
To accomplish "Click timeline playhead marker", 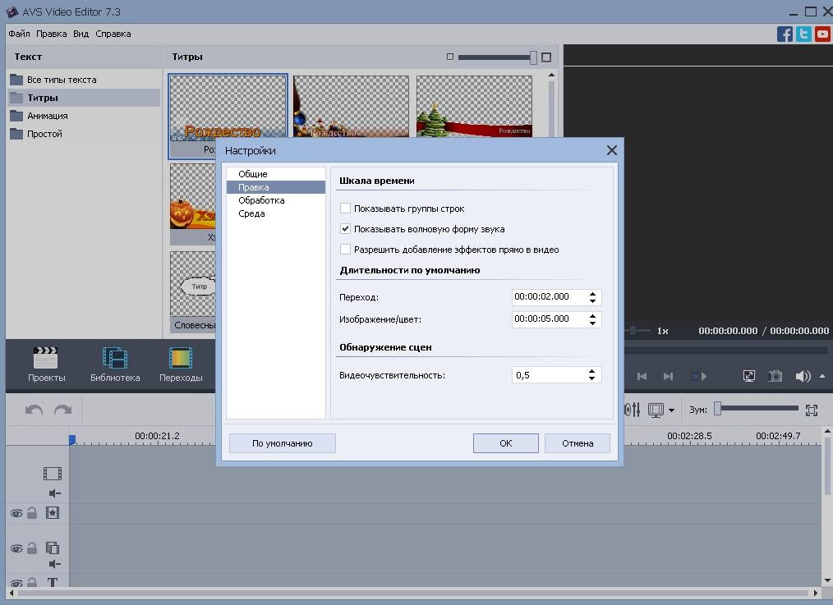I will pos(72,439).
